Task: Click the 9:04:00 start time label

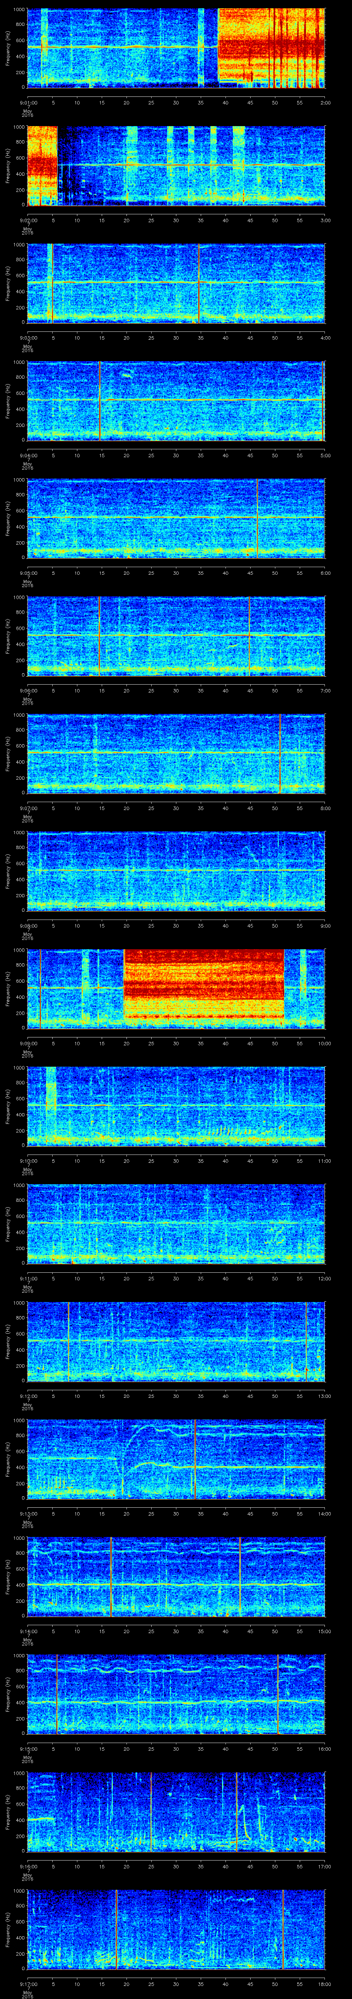Action: coord(29,455)
